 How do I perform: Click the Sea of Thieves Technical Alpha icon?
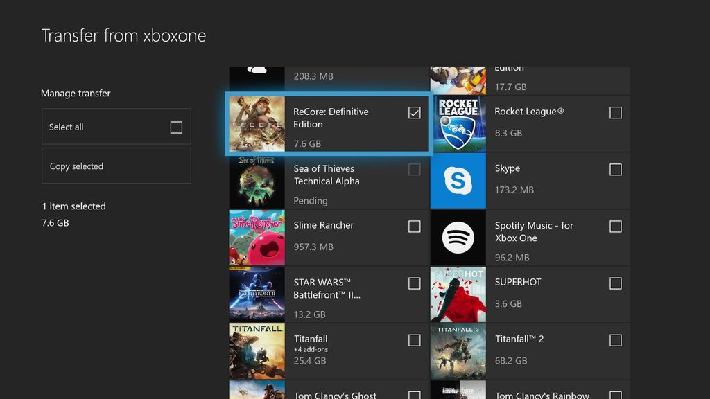(x=257, y=180)
